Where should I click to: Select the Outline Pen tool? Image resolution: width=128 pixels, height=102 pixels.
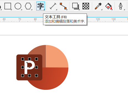pos(121,6)
